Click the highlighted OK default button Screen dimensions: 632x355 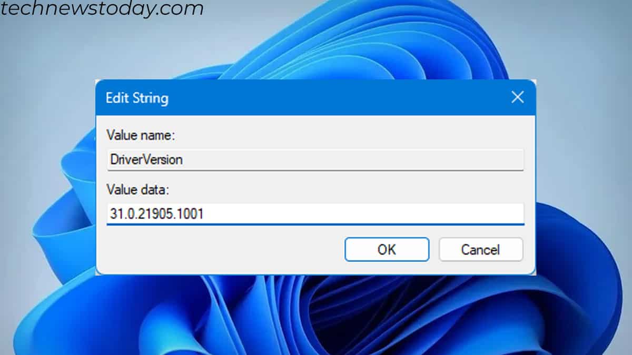click(x=387, y=249)
